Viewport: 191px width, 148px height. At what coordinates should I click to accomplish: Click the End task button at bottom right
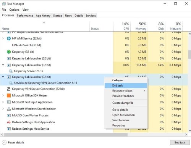coord(180,142)
